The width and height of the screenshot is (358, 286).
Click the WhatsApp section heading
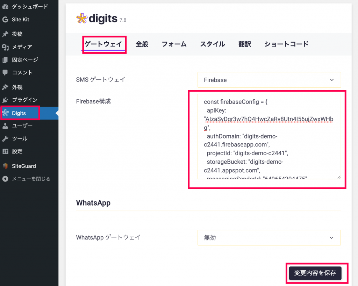click(x=93, y=203)
